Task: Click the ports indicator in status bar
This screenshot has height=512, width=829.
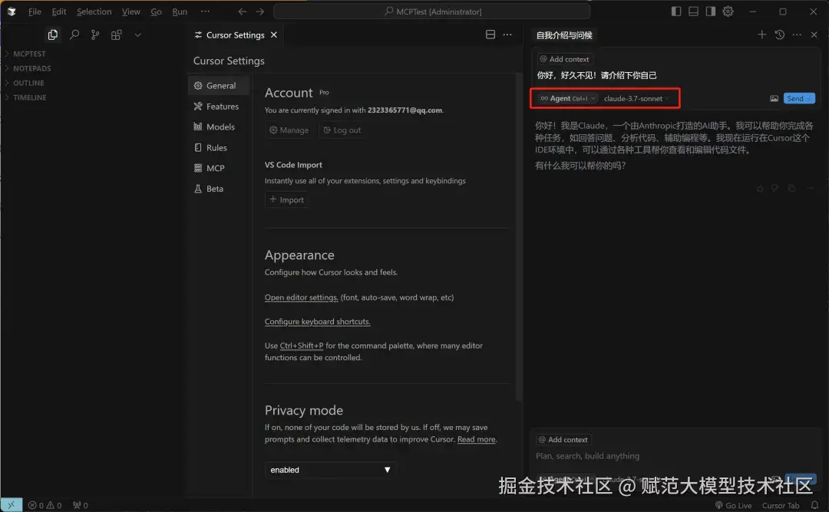Action: (x=81, y=505)
